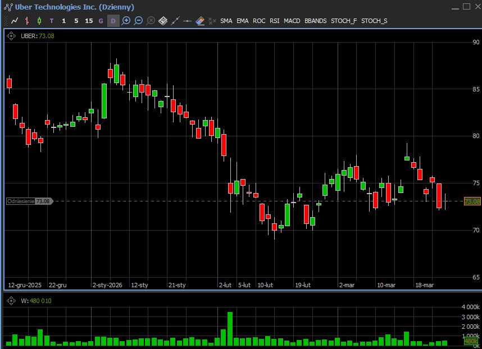Add the SMA moving average
The width and height of the screenshot is (482, 349).
click(x=226, y=21)
